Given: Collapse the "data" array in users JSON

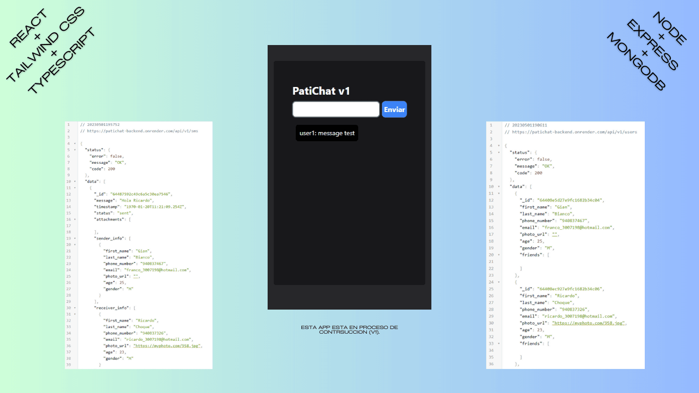Looking at the screenshot, I should tap(498, 187).
